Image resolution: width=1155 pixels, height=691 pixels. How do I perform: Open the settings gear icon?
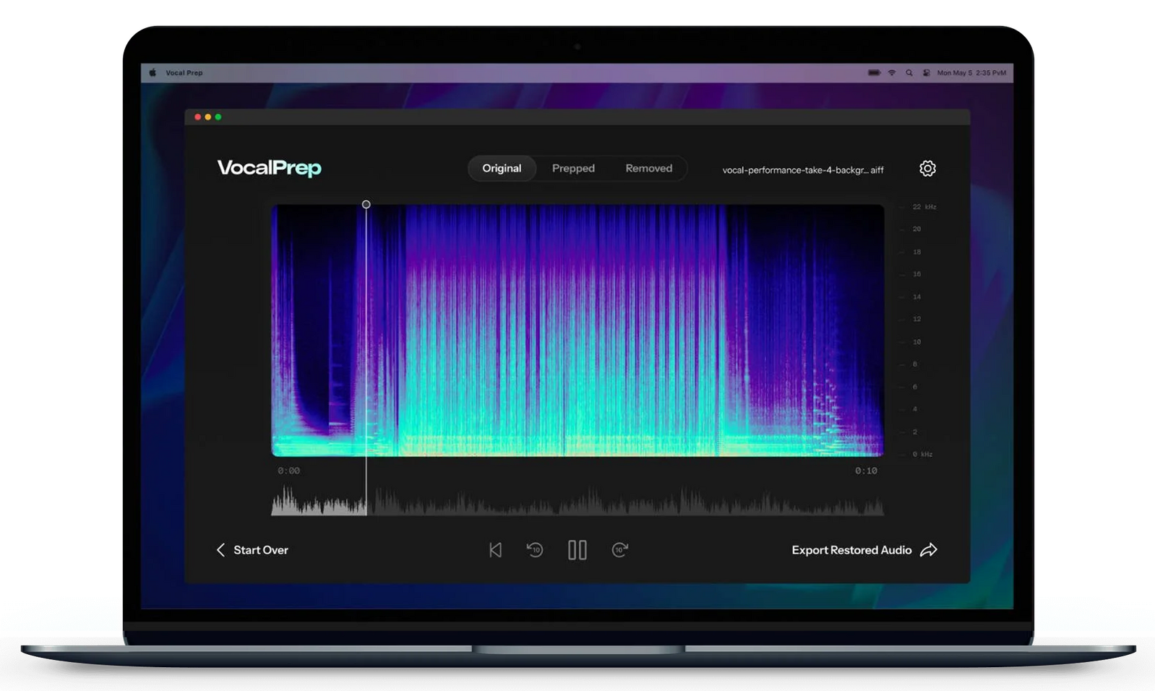pyautogui.click(x=927, y=168)
